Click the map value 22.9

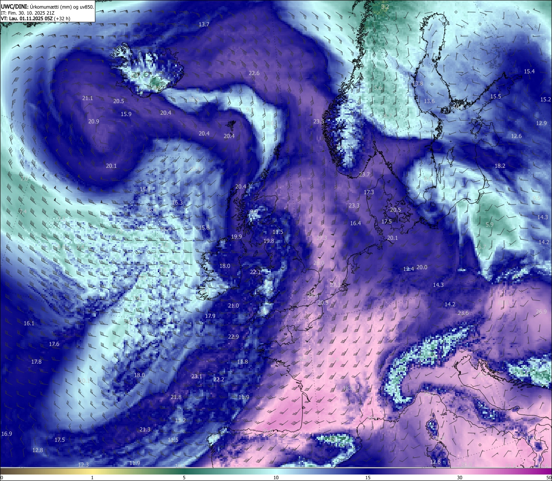[233, 337]
